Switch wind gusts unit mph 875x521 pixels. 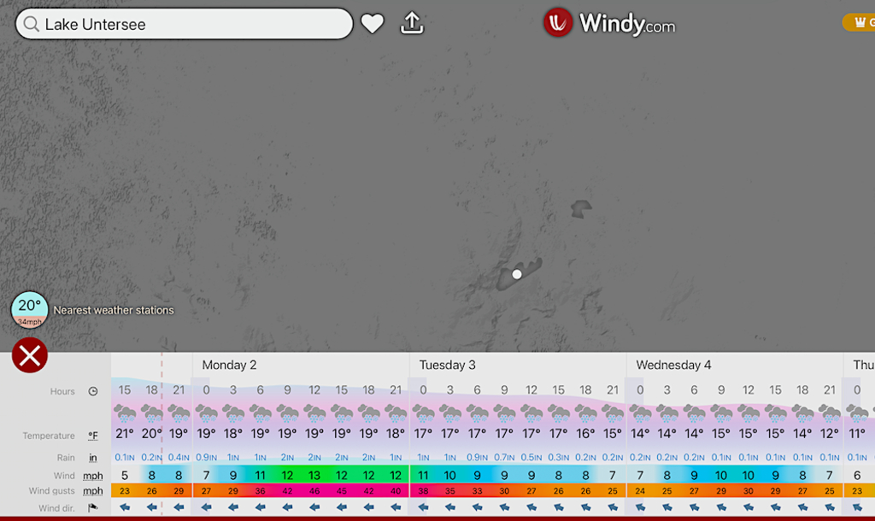pos(92,491)
